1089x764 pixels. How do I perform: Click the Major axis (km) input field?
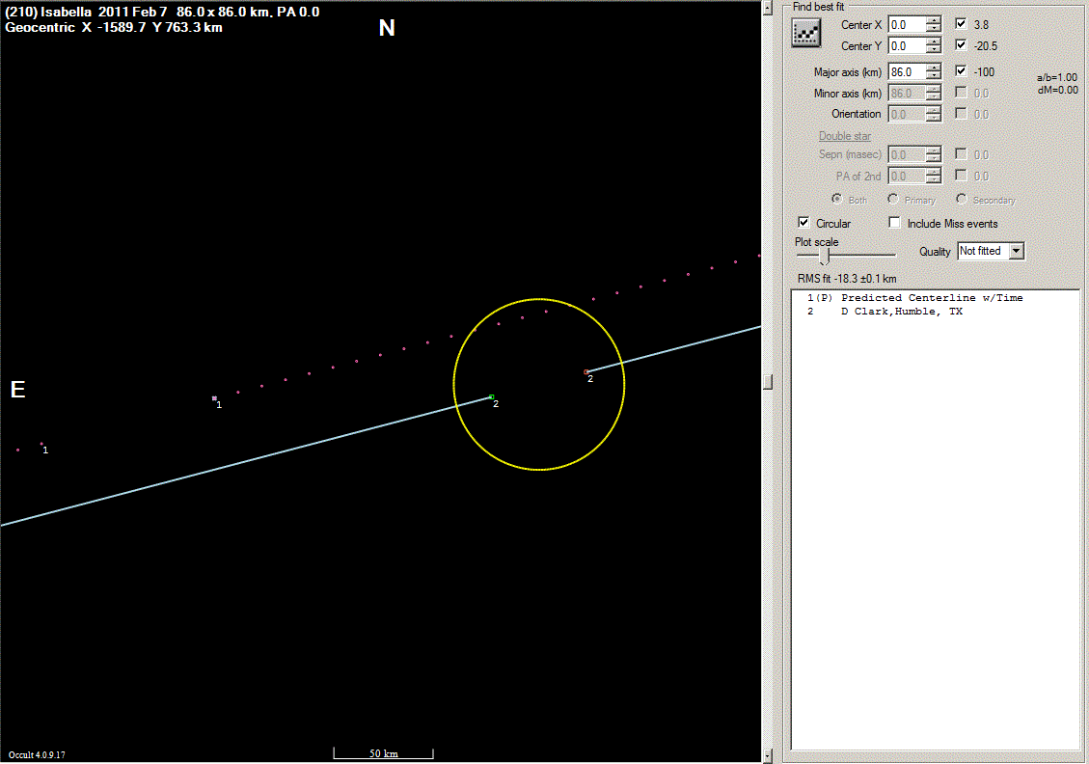[907, 72]
